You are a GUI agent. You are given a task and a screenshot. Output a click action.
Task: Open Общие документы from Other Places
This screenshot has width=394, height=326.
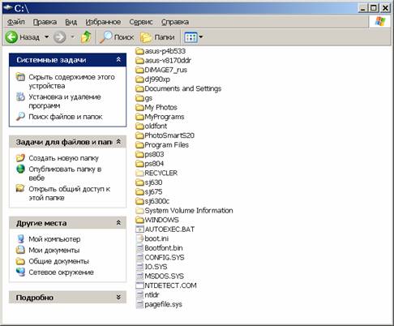click(x=58, y=261)
